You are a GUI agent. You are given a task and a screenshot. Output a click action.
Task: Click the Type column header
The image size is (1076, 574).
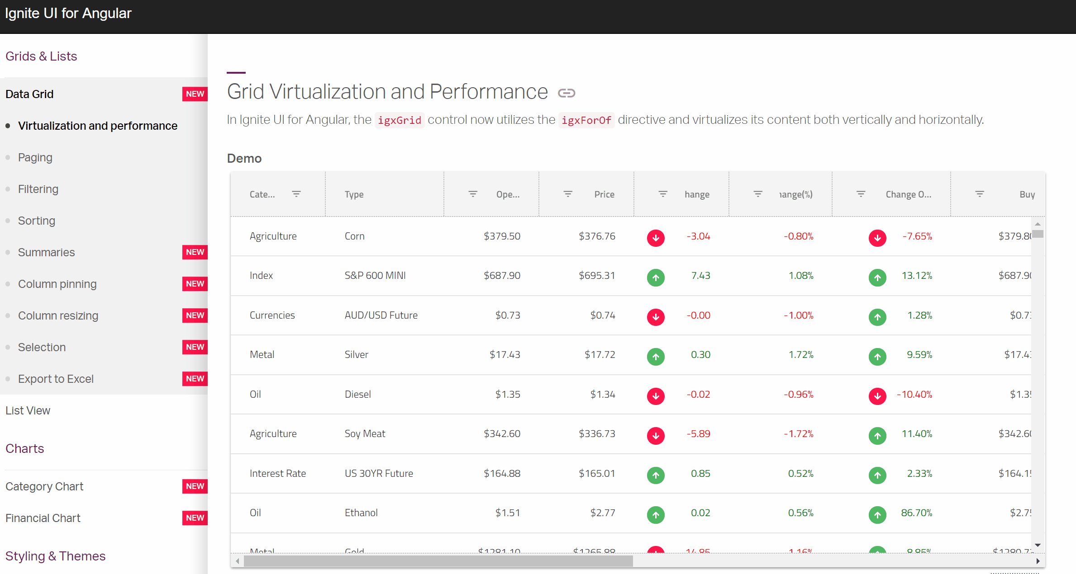click(x=354, y=194)
